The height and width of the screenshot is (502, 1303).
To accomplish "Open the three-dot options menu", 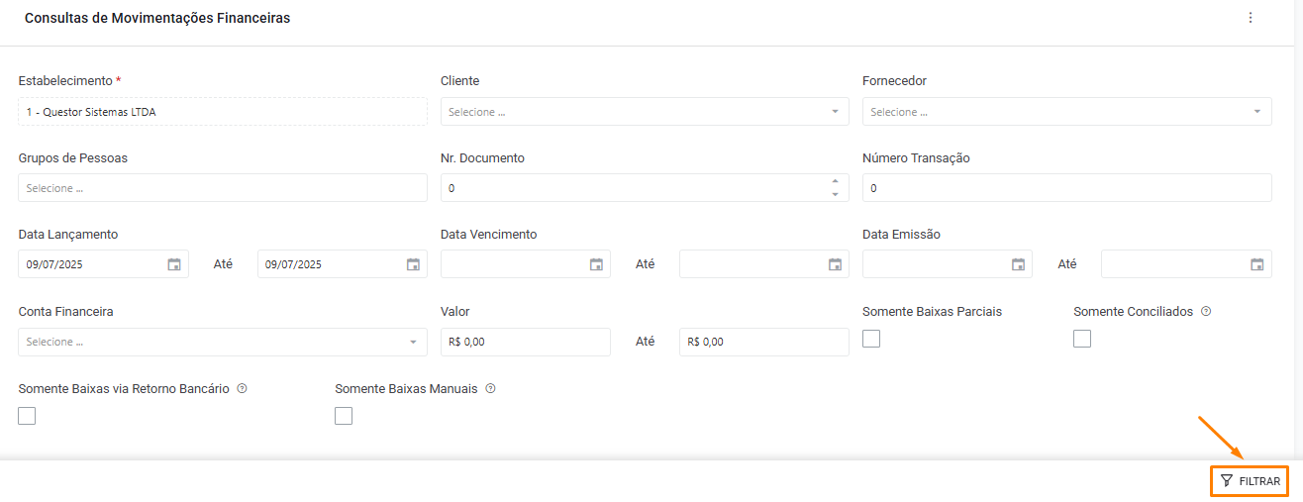I will 1251,18.
